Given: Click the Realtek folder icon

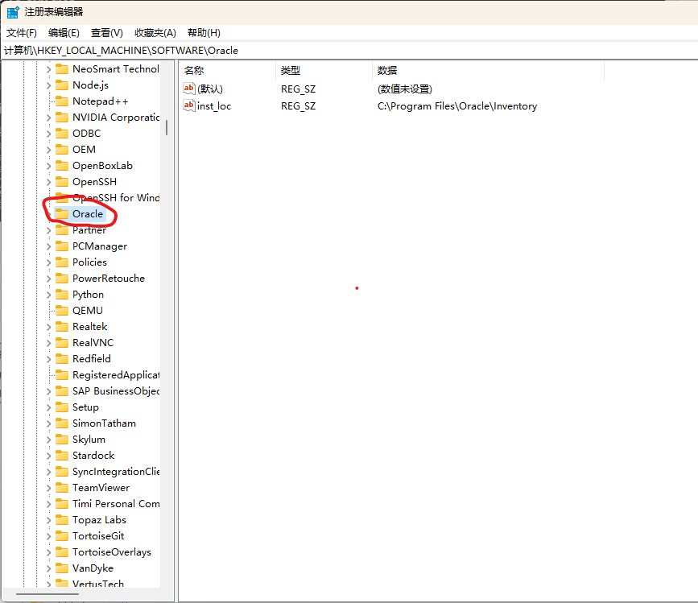Looking at the screenshot, I should [x=62, y=327].
